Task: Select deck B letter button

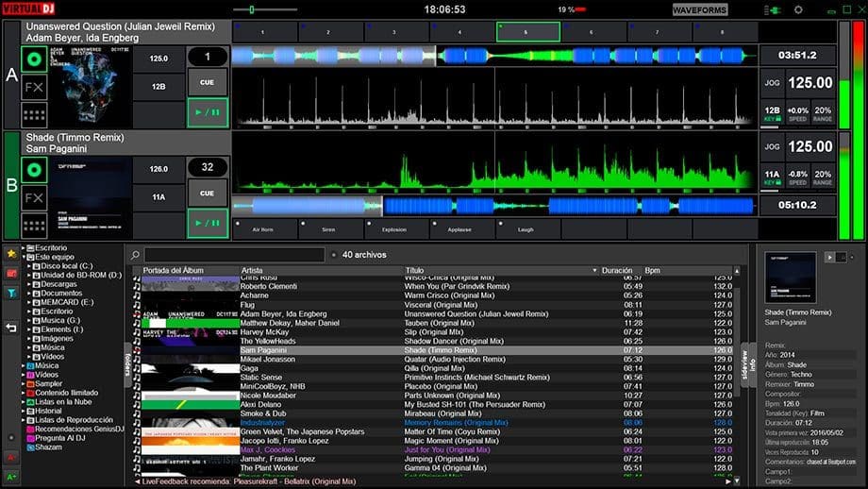Action: pyautogui.click(x=11, y=186)
